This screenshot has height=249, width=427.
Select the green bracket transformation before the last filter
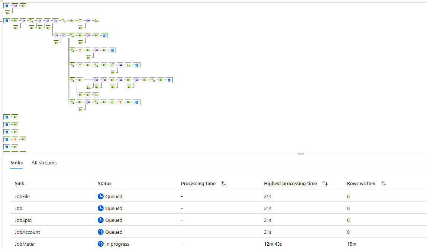pyautogui.click(x=112, y=102)
